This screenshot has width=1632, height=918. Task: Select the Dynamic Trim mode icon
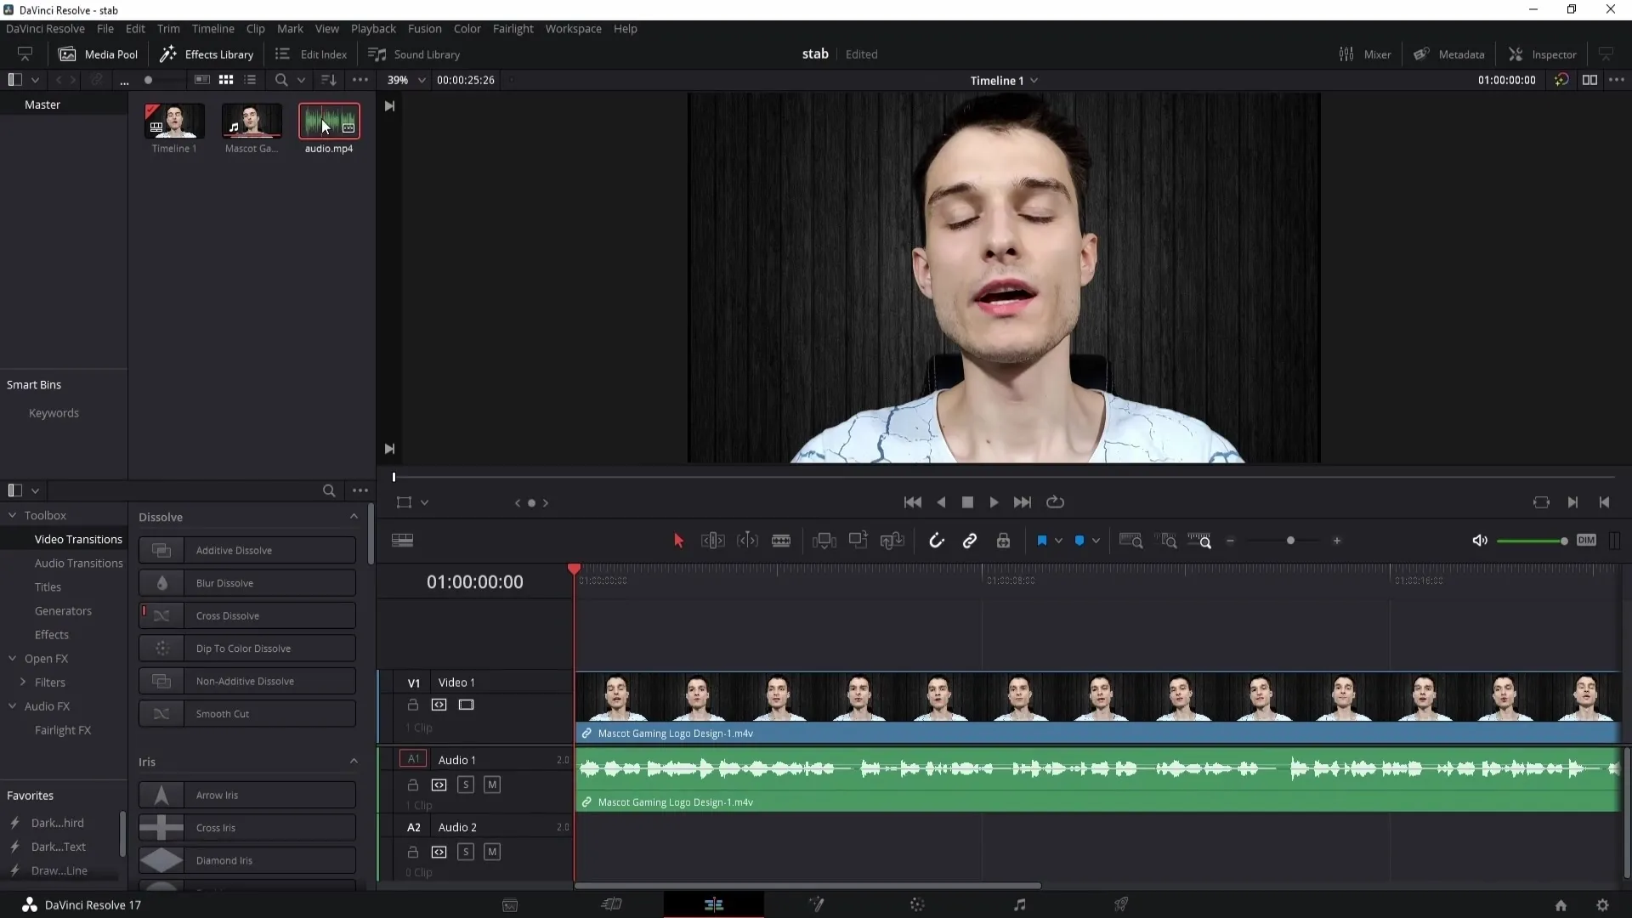click(746, 541)
